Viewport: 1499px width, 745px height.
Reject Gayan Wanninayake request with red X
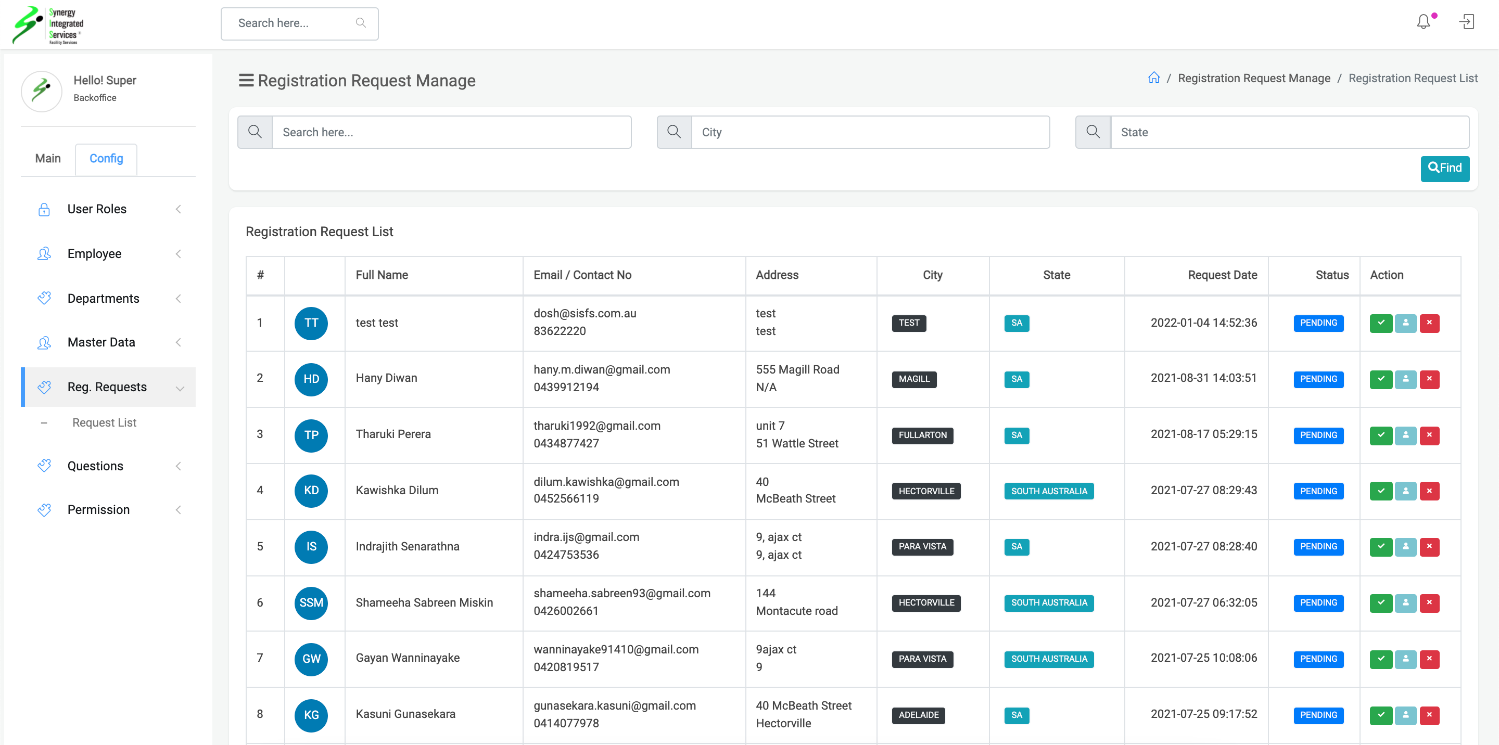[x=1429, y=659]
